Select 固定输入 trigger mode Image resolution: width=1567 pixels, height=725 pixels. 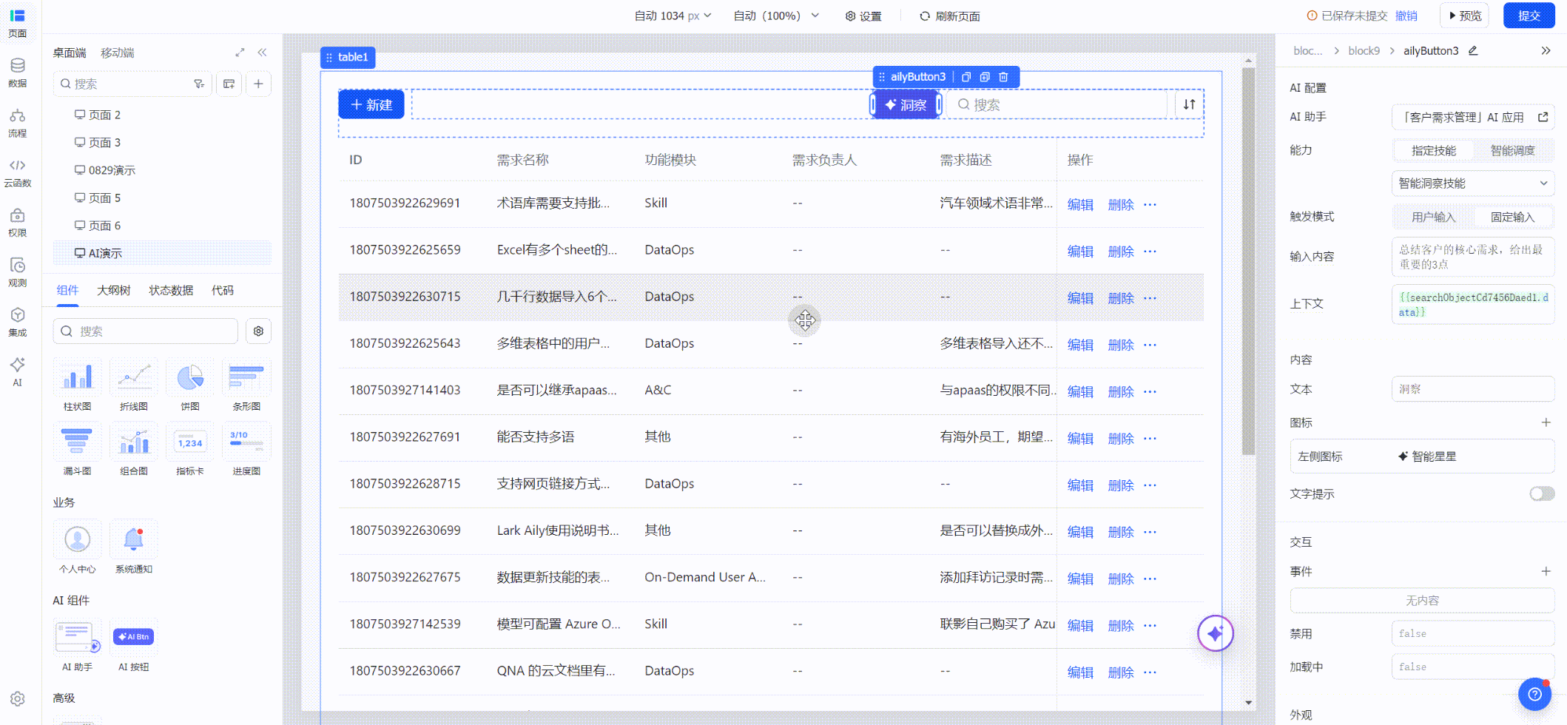click(1512, 217)
